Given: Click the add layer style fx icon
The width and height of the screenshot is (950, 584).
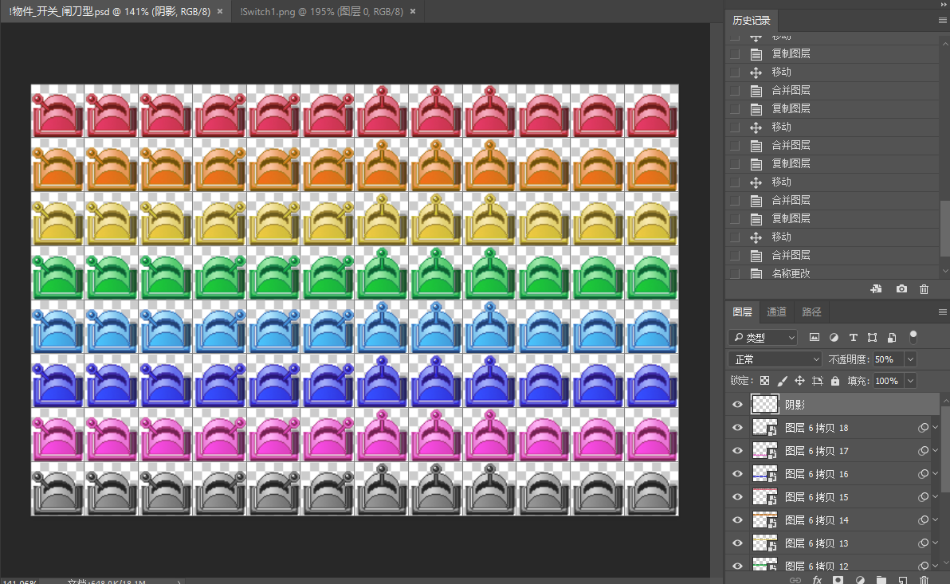Looking at the screenshot, I should point(817,580).
